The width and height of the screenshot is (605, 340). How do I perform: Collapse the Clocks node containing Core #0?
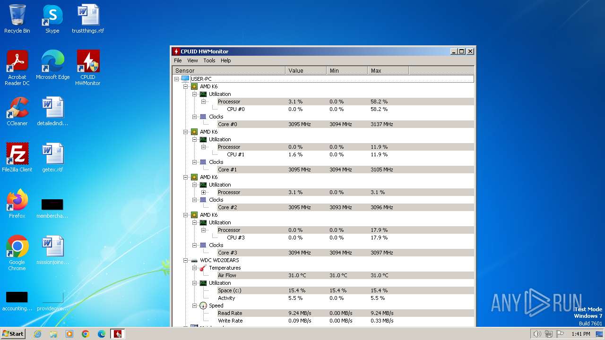tap(194, 117)
